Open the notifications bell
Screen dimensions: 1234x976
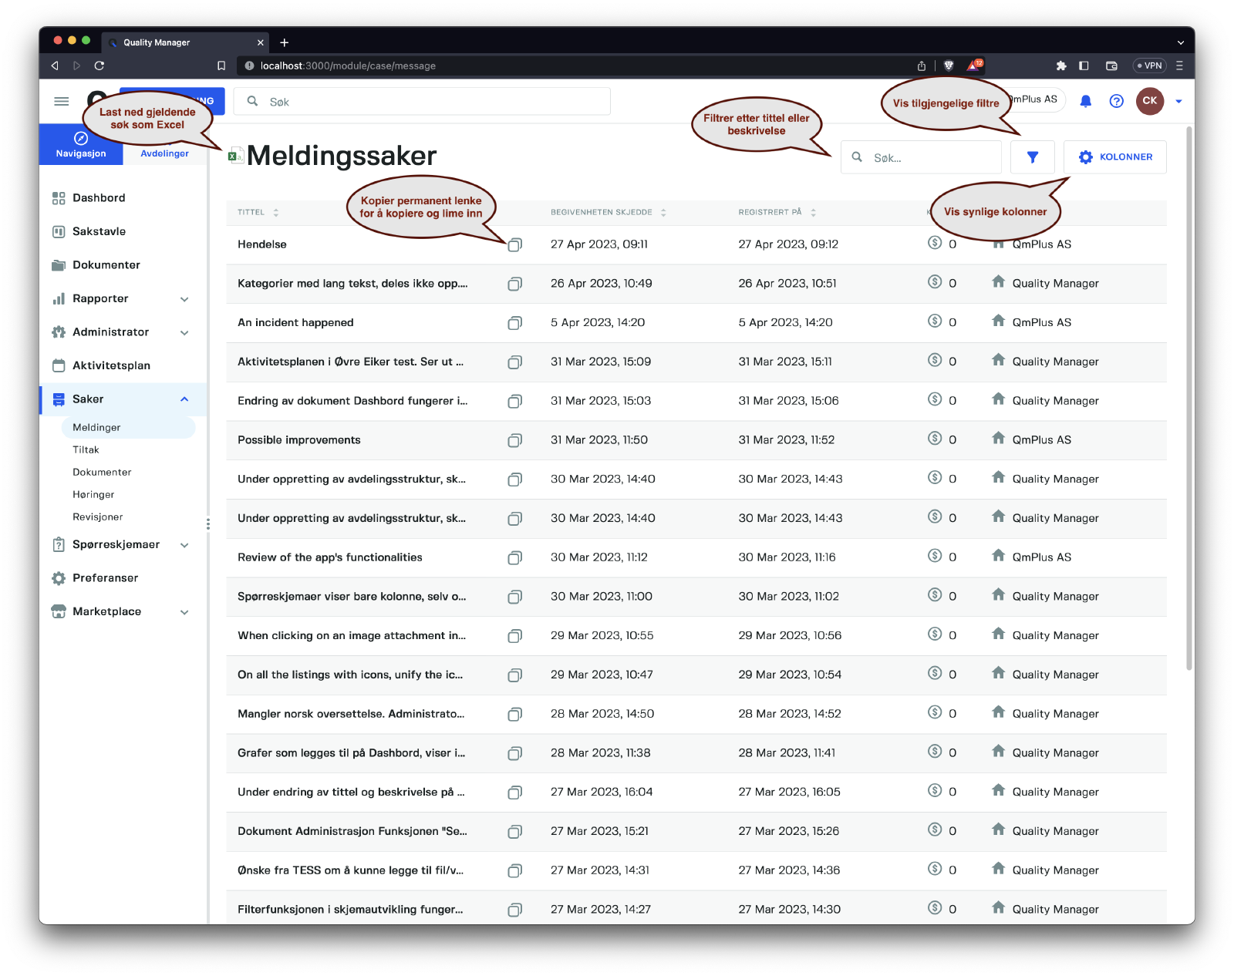pos(1085,102)
